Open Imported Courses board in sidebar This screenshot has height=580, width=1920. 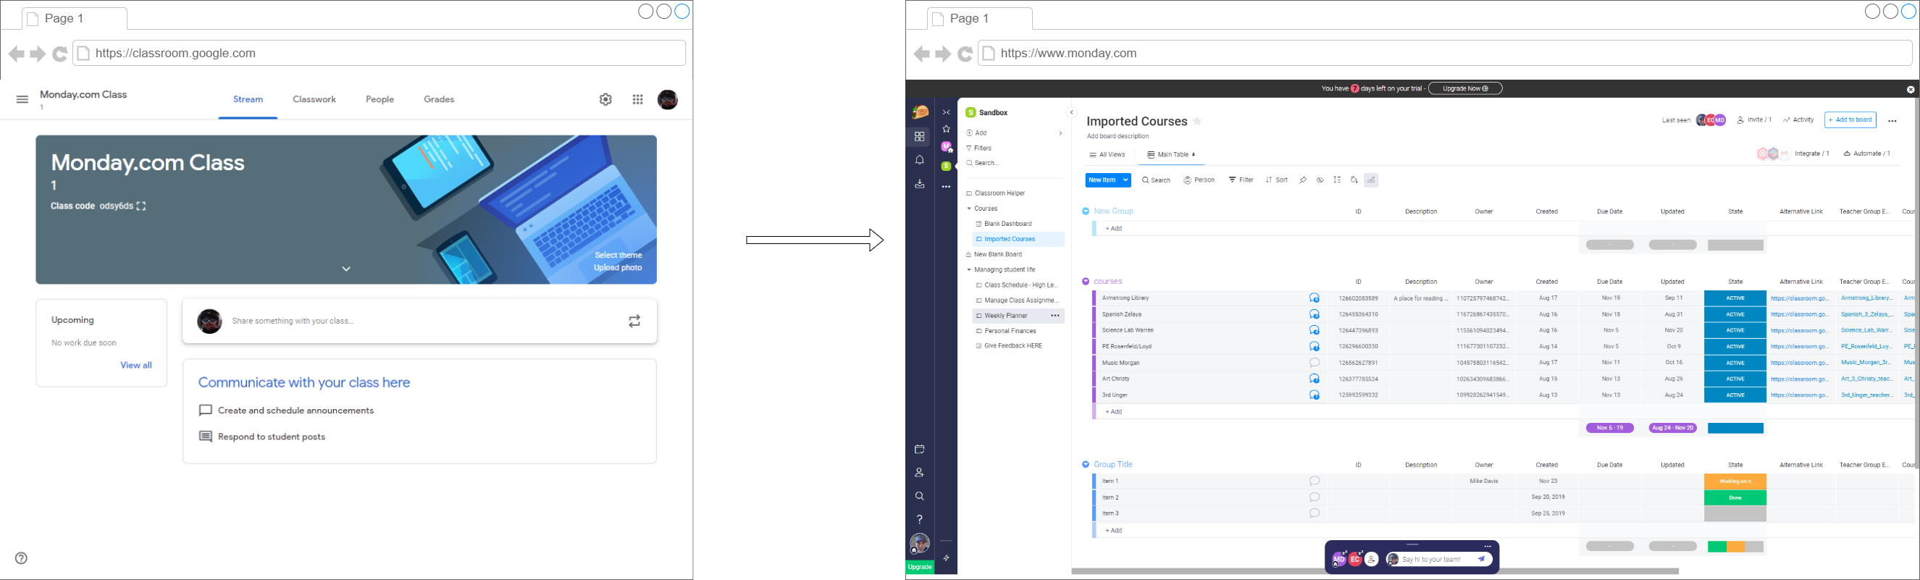click(1018, 239)
